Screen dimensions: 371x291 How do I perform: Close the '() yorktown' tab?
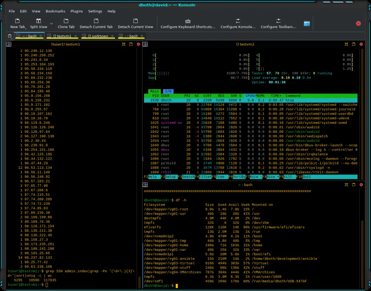click(112, 36)
